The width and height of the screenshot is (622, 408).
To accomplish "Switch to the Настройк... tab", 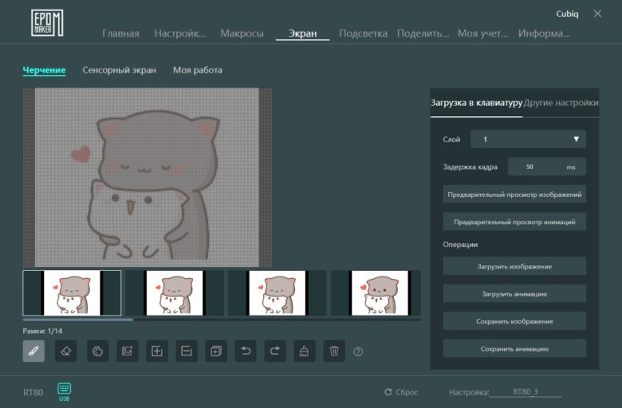I will click(180, 33).
